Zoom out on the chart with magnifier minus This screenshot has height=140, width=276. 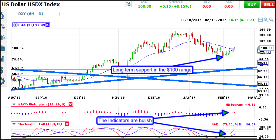click(x=271, y=20)
